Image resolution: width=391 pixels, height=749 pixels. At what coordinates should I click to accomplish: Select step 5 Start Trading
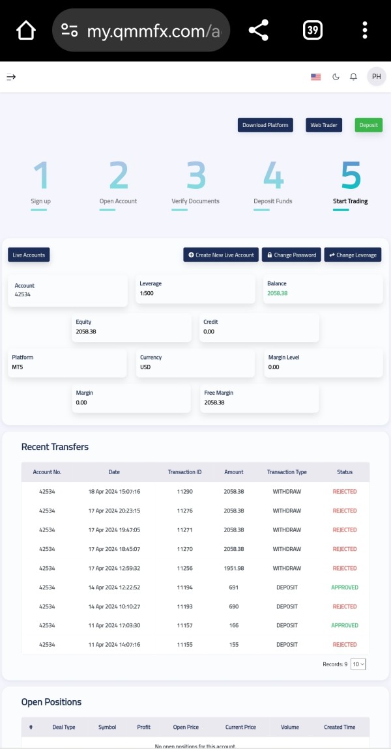pyautogui.click(x=351, y=186)
